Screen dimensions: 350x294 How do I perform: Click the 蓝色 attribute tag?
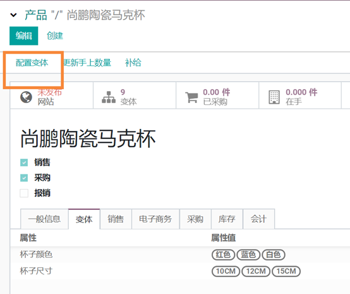pos(248,255)
